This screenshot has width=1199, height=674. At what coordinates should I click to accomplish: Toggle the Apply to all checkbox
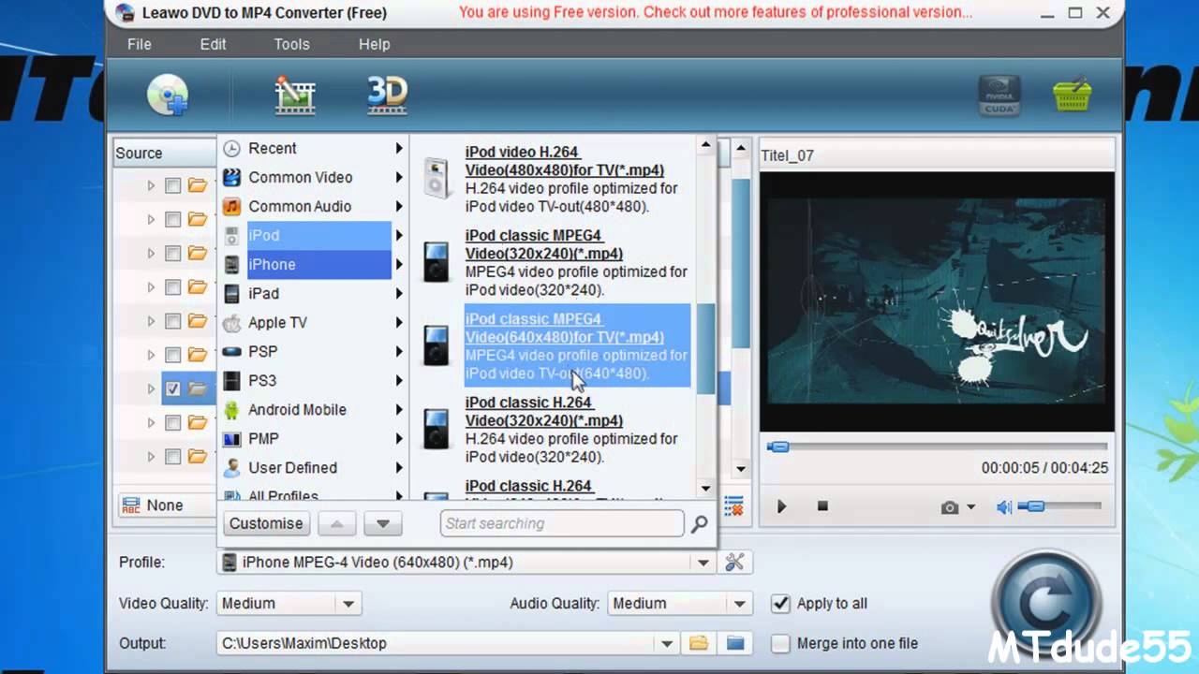(780, 603)
